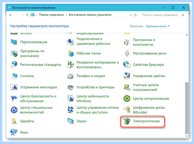
Task: Open the Персонализация icon
Action: pos(14,42)
